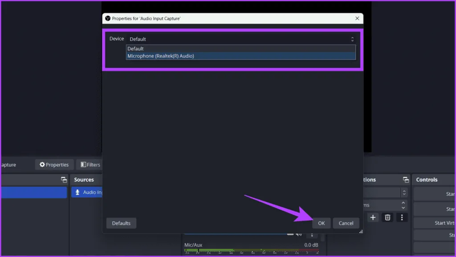Pop out the Scene Transitions dock
456x257 pixels.
point(406,180)
